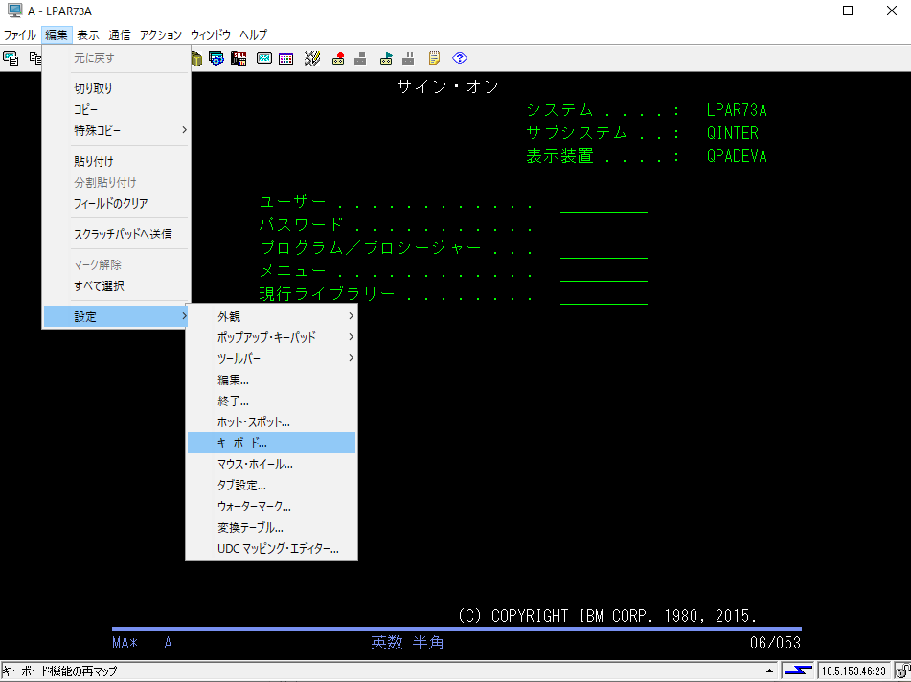Click the print screen toolbar icon
This screenshot has width=911, height=682.
tap(11, 58)
